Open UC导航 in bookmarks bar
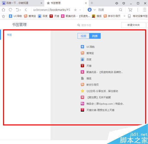This screenshot has height=144, width=148. [15, 16]
